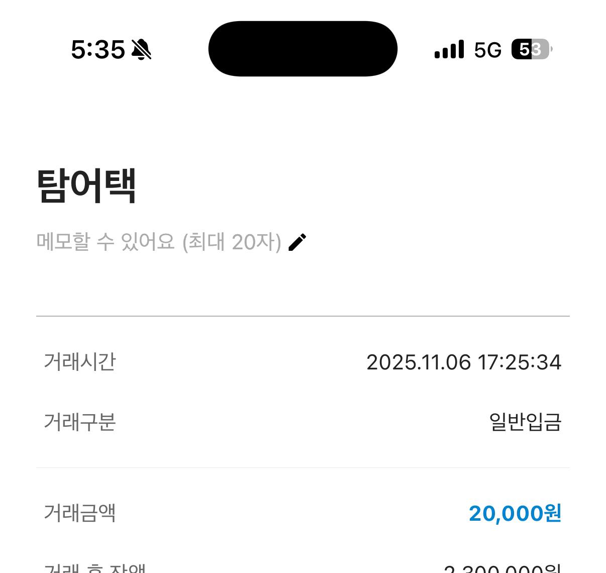The width and height of the screenshot is (606, 573).
Task: Tap the 일반입금 transaction type value
Action: 525,422
